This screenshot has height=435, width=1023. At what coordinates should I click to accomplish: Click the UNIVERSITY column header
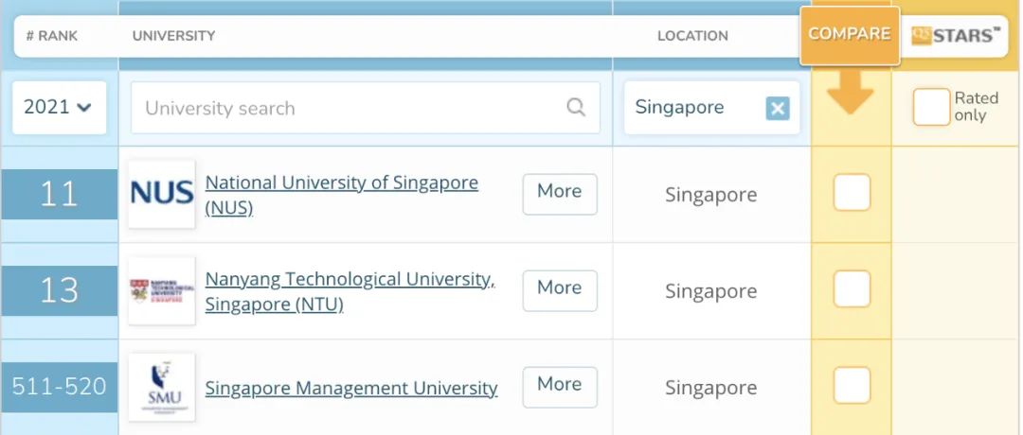[x=173, y=36]
